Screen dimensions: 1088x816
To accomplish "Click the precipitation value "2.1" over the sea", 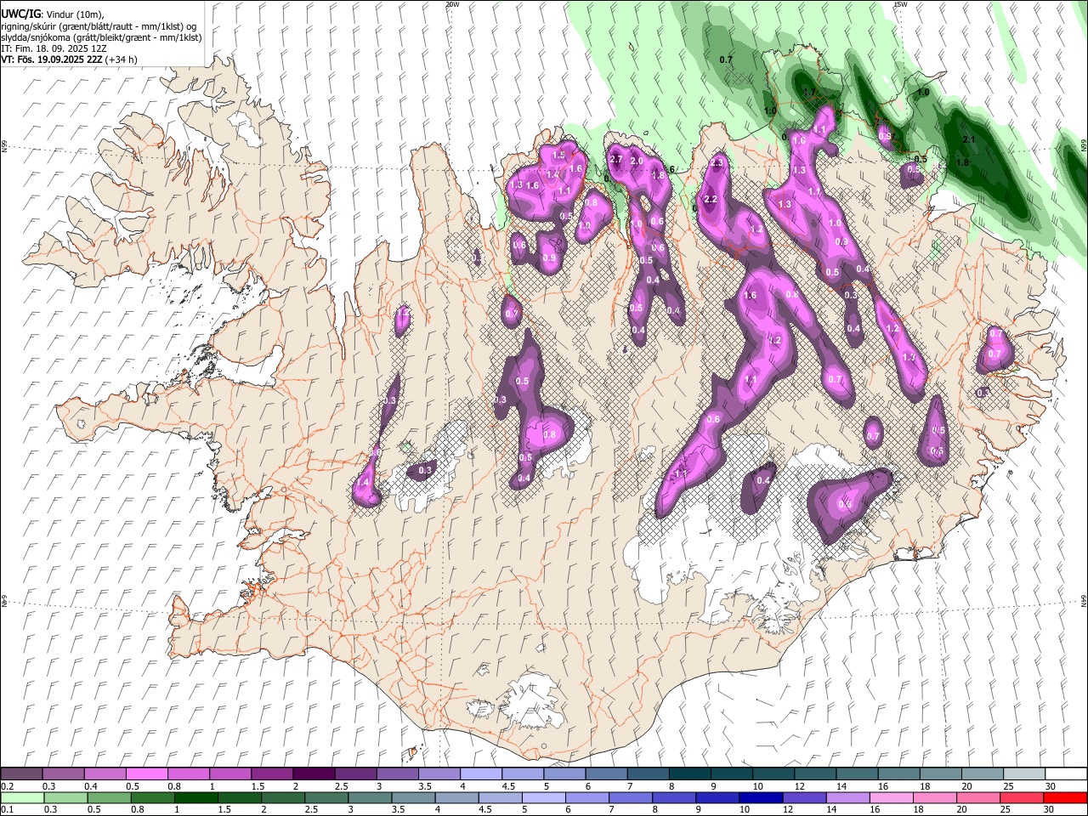I will (x=968, y=139).
